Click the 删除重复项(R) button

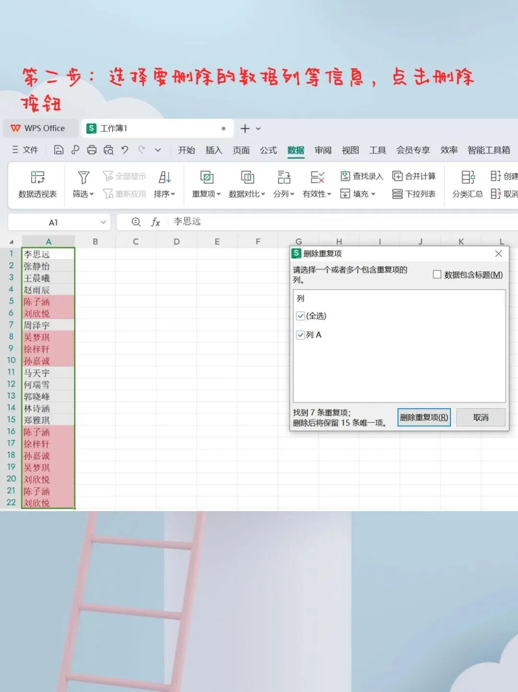[x=424, y=417]
